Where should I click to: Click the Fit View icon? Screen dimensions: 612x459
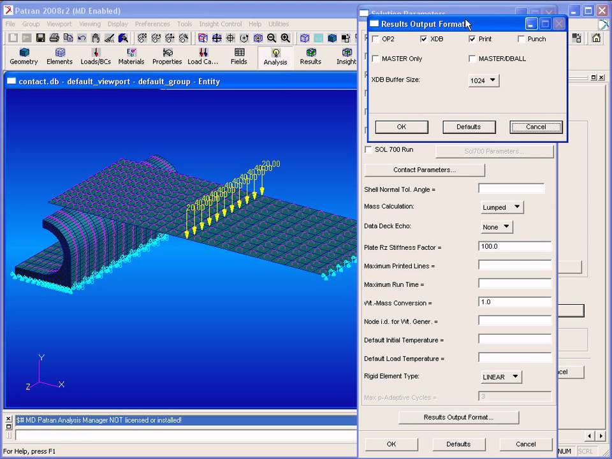[217, 38]
